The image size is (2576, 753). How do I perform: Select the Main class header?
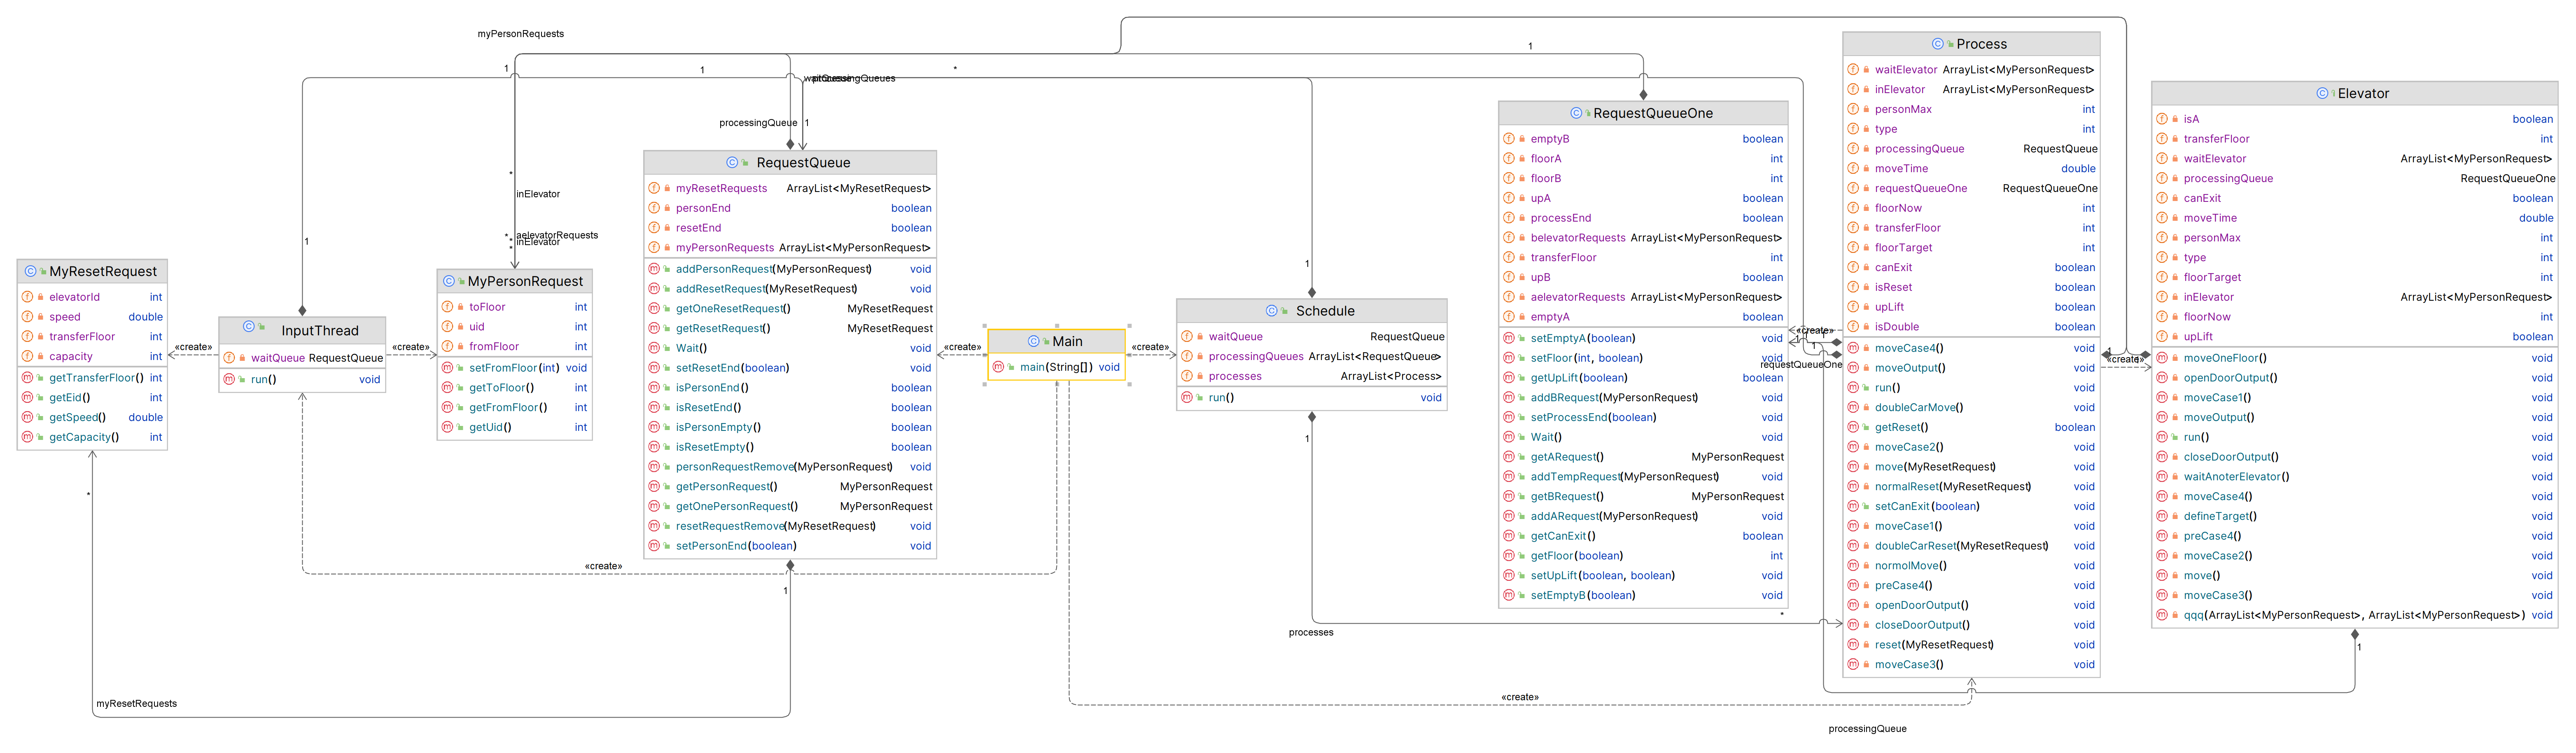coord(1057,341)
